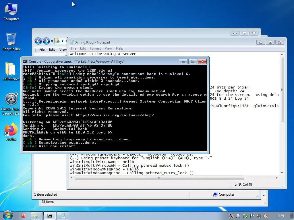Open the Computer desktop icon
The image size is (294, 220).
tap(11, 12)
